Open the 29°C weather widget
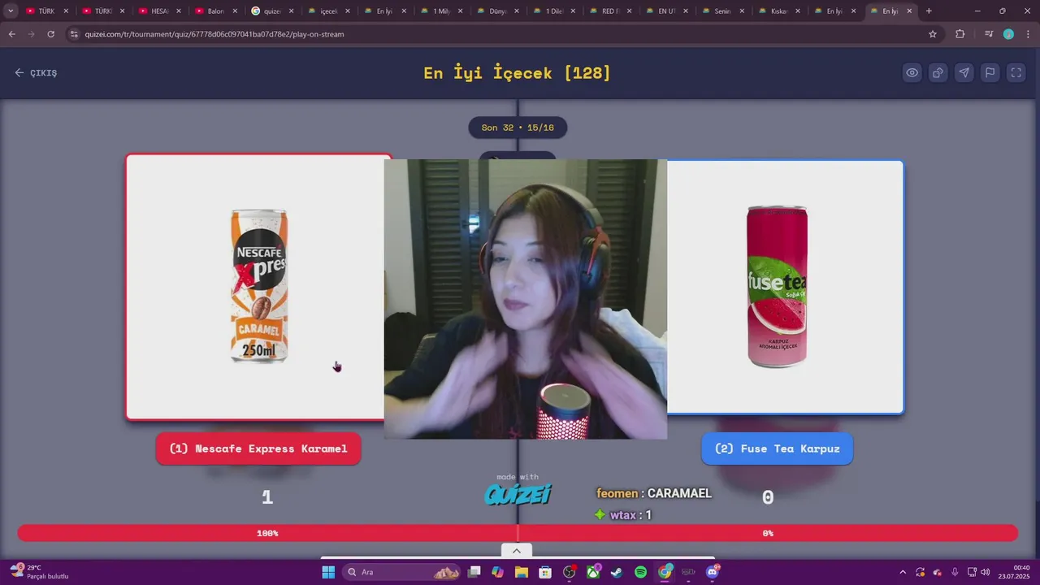 tap(39, 572)
